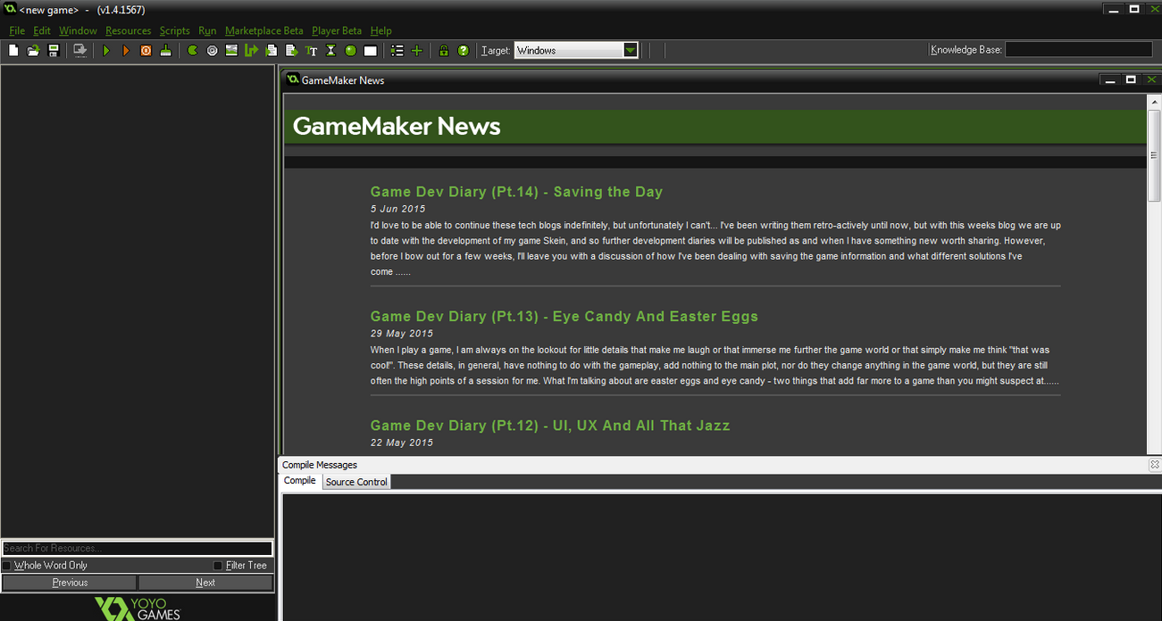The image size is (1162, 621).
Task: Create a room with white rectangle icon
Action: point(370,51)
